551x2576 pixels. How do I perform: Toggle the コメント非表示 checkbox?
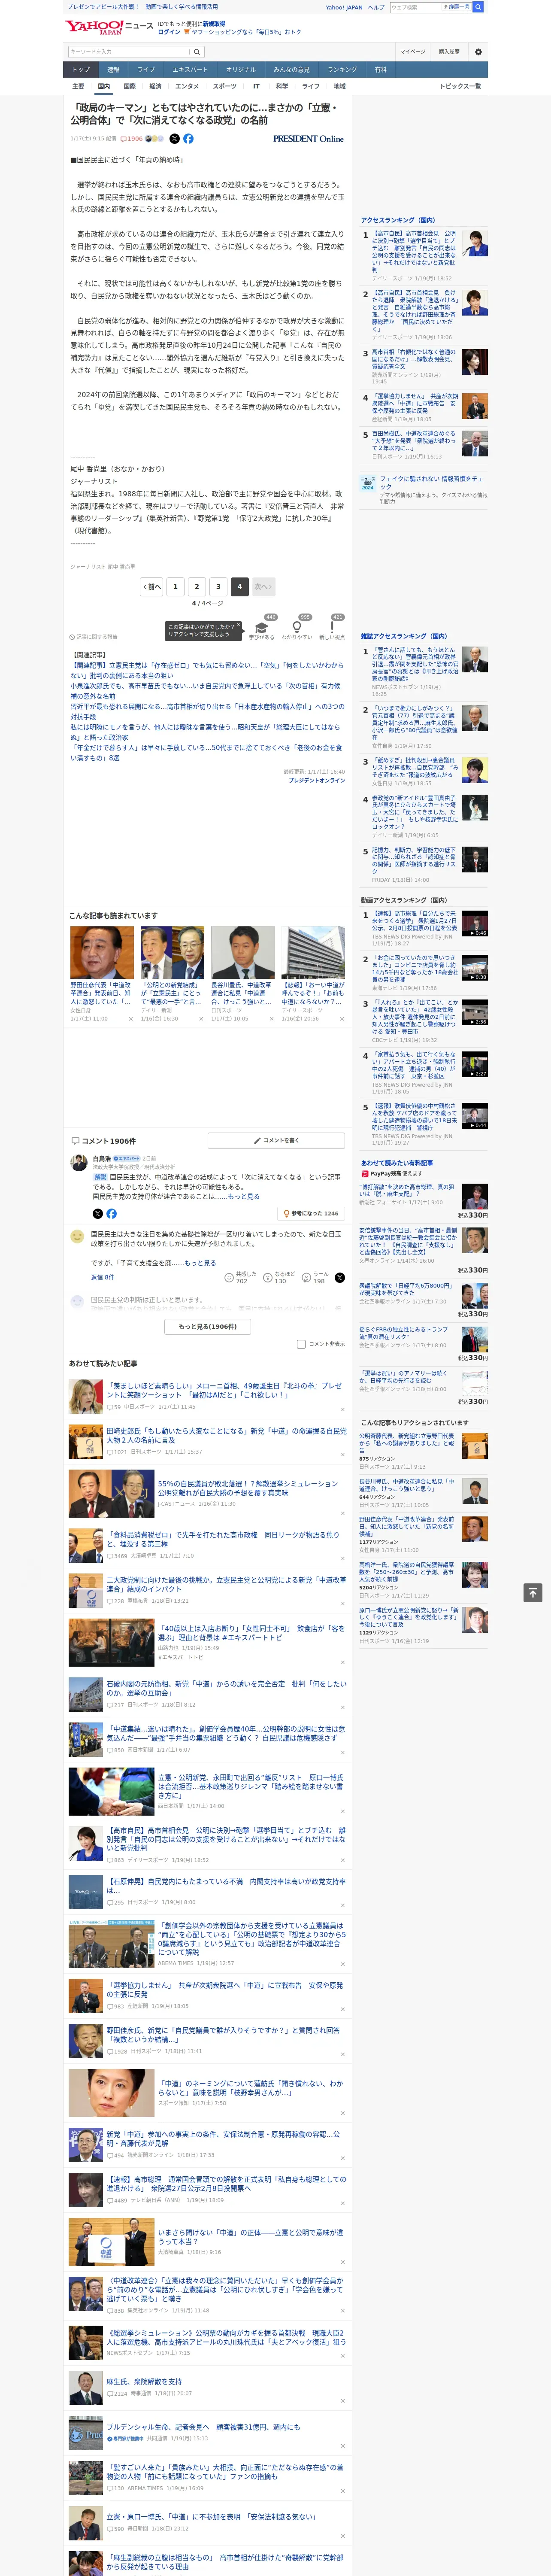click(301, 1344)
